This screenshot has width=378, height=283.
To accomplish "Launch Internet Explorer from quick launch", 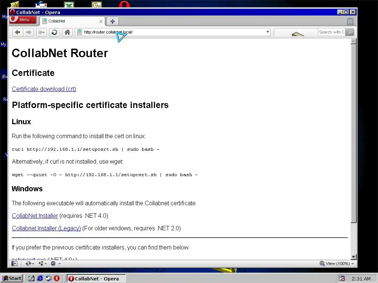I will [40, 279].
